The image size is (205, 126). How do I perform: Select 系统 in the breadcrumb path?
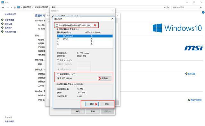tap(53, 7)
